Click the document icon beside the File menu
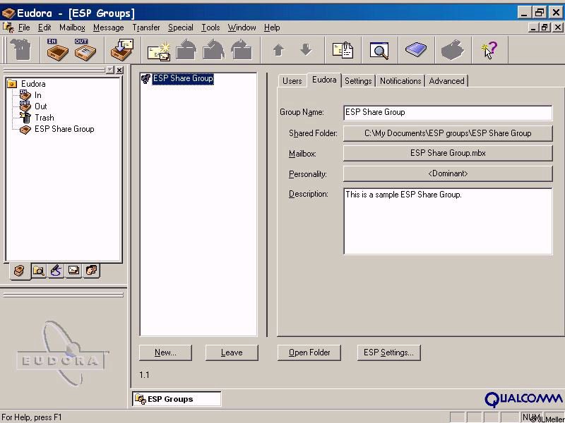565x423 pixels. (8, 27)
